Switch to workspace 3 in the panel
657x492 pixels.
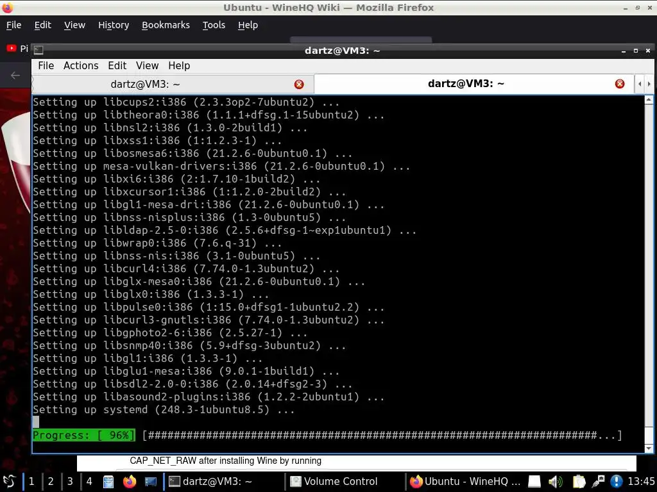(x=70, y=481)
